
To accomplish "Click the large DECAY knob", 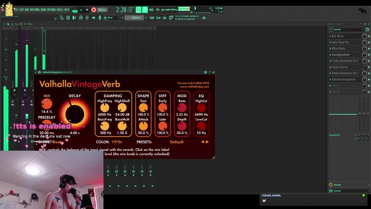I will tap(75, 114).
